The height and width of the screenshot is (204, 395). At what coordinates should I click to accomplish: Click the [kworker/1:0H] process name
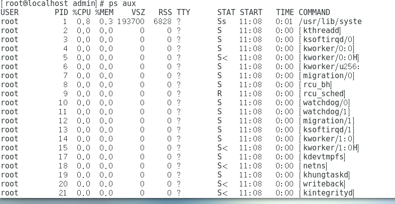pos(329,148)
